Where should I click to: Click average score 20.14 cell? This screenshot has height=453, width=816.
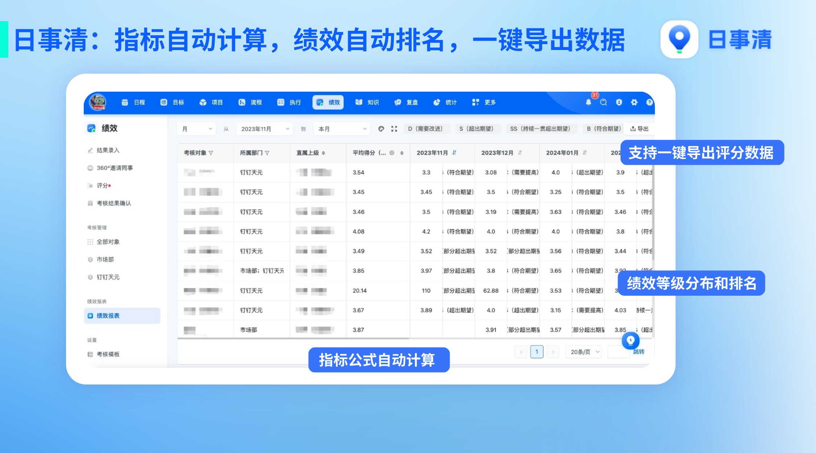pos(378,291)
